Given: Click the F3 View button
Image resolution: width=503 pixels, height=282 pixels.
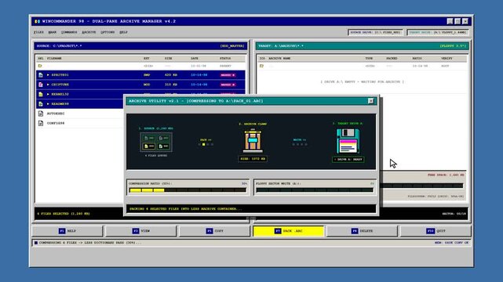Looking at the screenshot, I should [140, 231].
